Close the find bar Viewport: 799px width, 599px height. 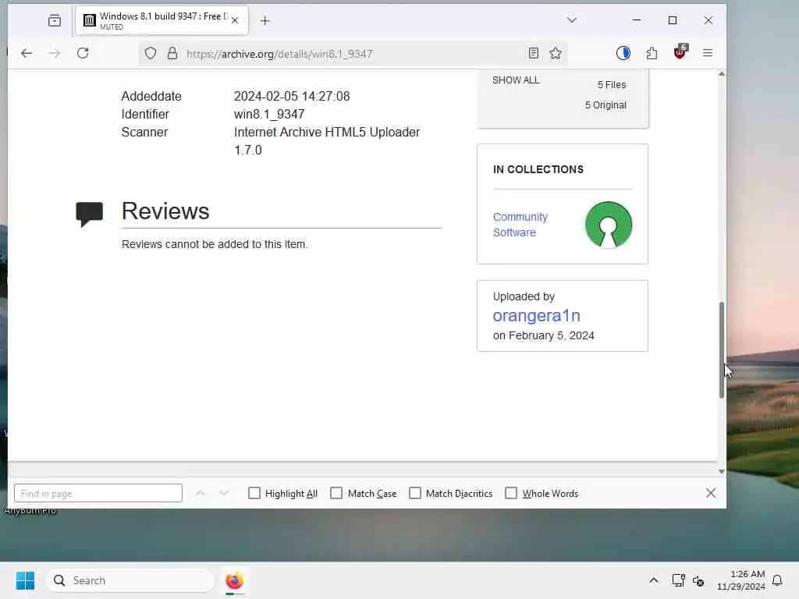[x=711, y=493]
